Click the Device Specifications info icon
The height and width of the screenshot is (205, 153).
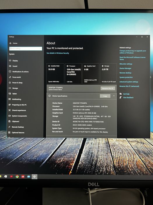(50, 96)
